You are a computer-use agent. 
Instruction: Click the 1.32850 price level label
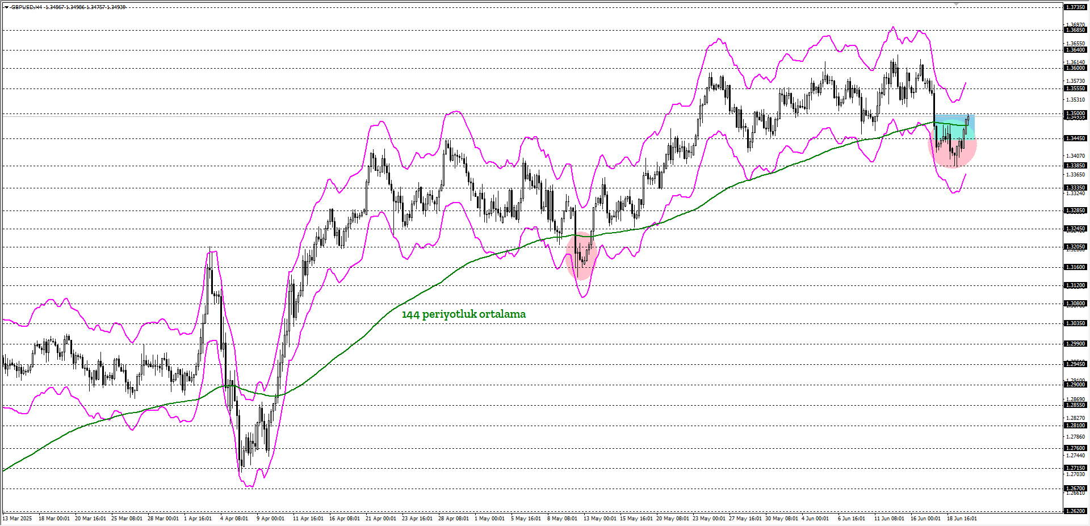tap(1075, 211)
